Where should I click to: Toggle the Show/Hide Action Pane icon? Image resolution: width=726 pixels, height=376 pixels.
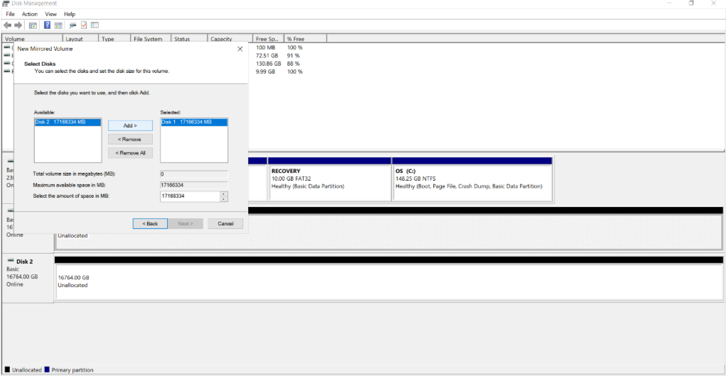pyautogui.click(x=58, y=26)
